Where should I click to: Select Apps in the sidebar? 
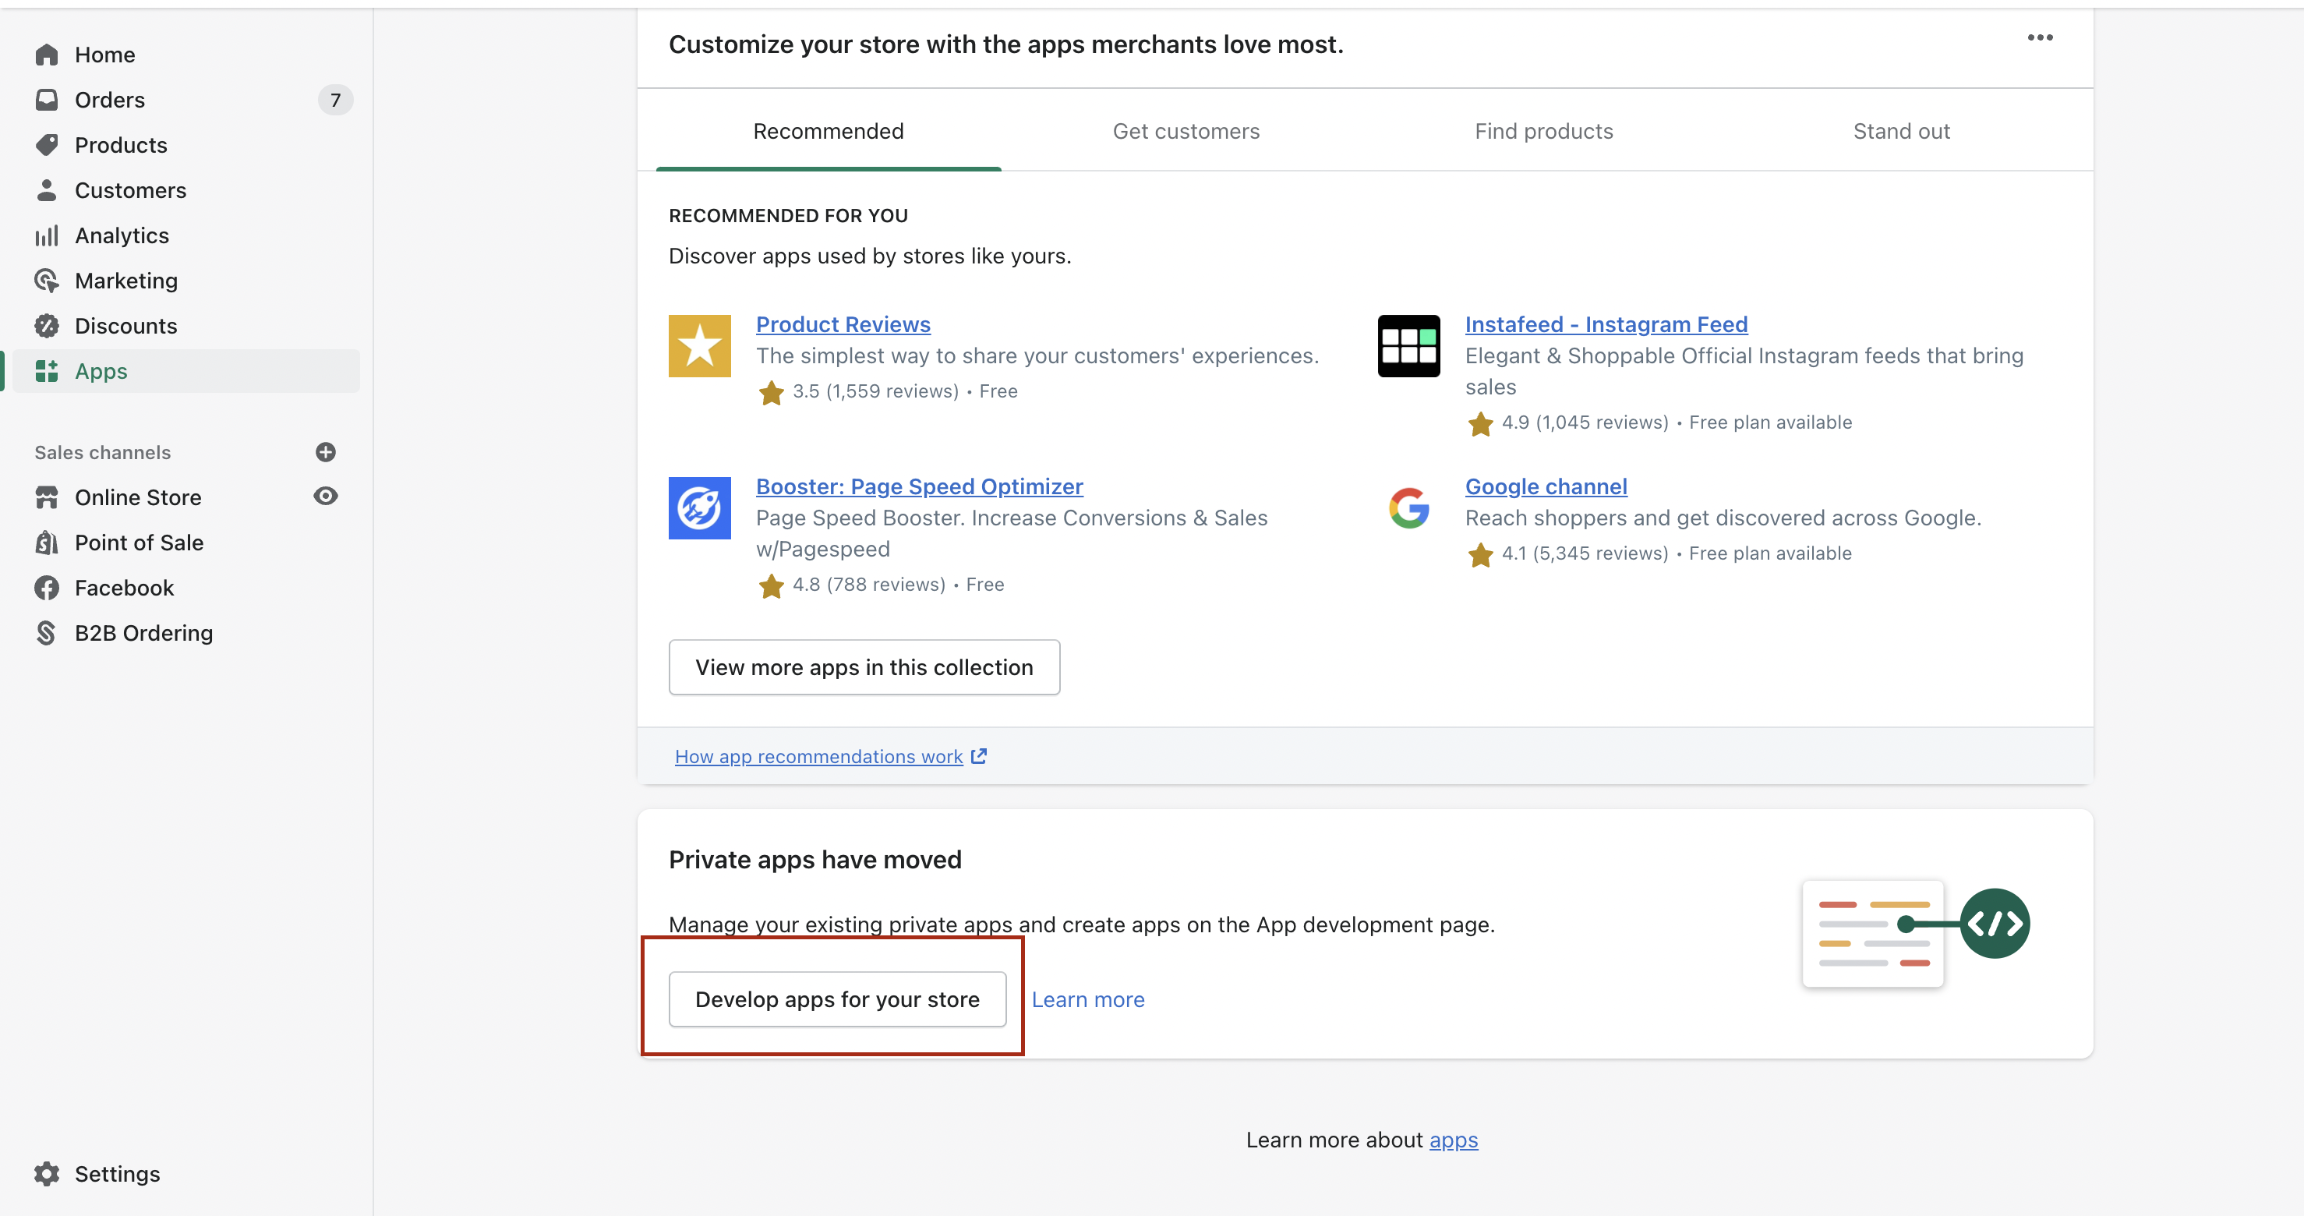tap(186, 370)
